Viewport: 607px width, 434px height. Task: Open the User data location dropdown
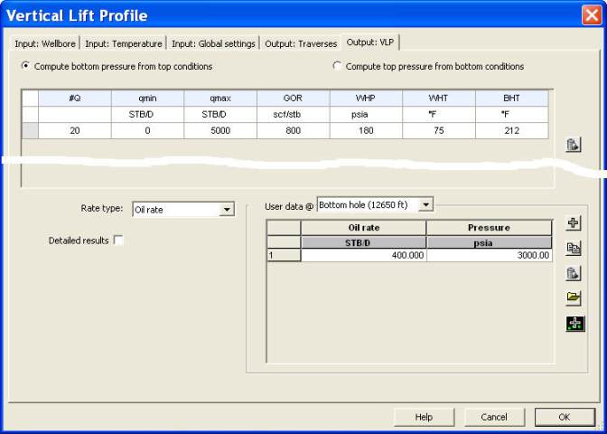425,204
